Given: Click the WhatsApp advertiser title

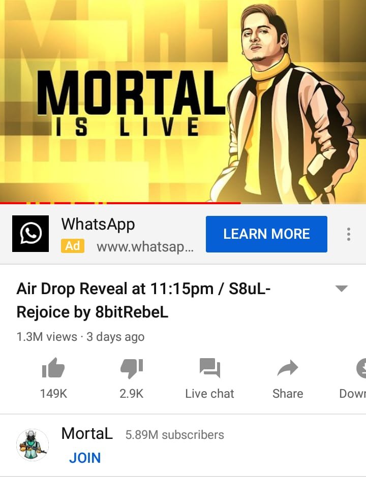Looking at the screenshot, I should (98, 225).
